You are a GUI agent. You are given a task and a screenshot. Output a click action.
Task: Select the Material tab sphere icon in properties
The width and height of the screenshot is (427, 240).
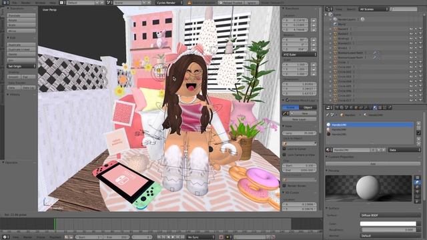(x=375, y=107)
